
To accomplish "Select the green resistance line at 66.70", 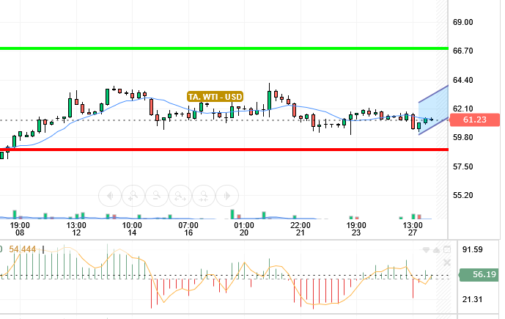I will point(224,48).
